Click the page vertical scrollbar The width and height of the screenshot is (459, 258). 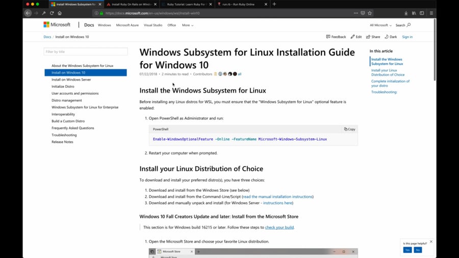coord(435,50)
